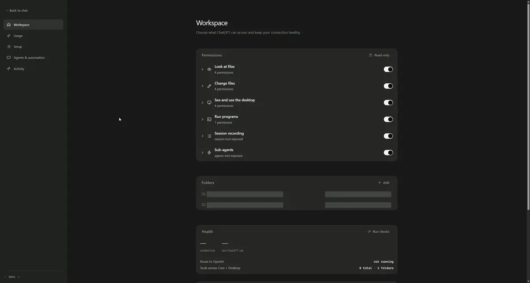Click the 'not running' status value
This screenshot has height=283, width=530.
click(x=383, y=262)
